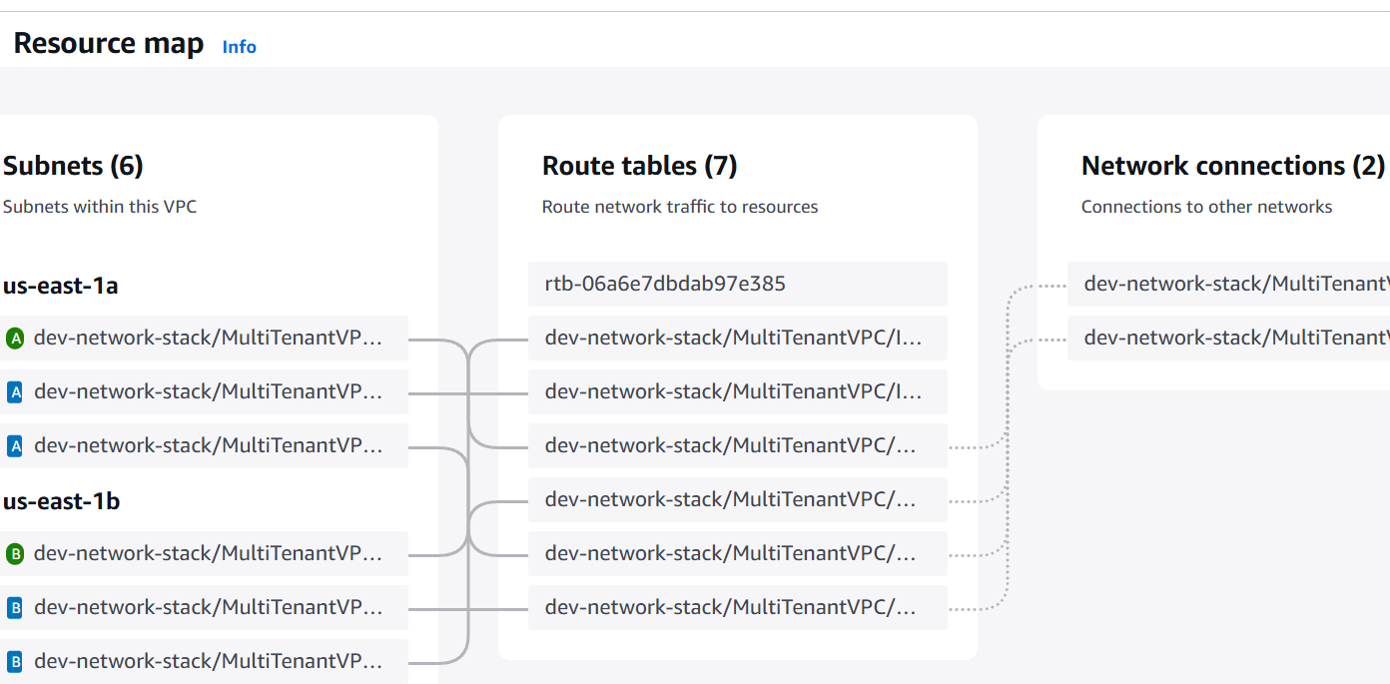Click the us-east-1b availability zone label
The width and height of the screenshot is (1390, 684).
point(62,501)
